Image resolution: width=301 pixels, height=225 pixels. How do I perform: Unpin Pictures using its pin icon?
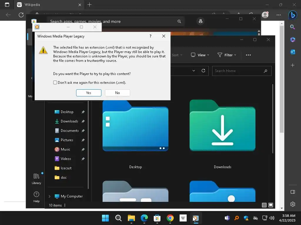pyautogui.click(x=83, y=140)
